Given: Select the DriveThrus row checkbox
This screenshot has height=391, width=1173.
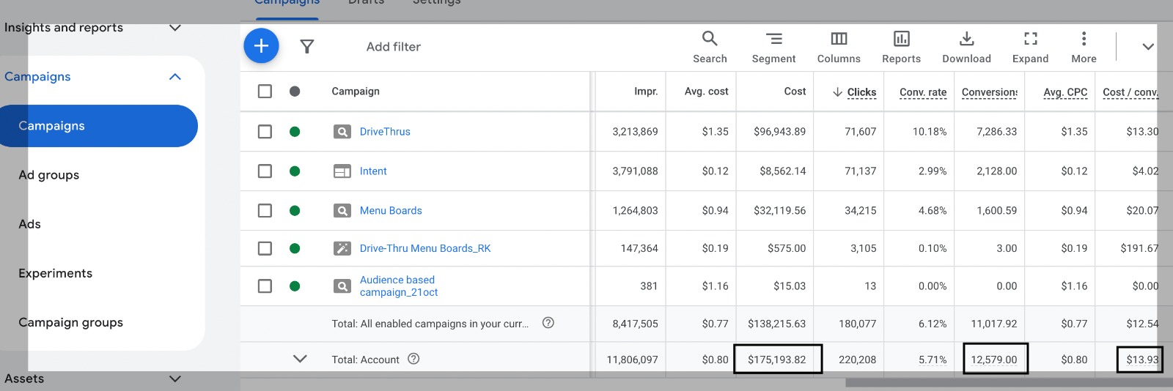Looking at the screenshot, I should coord(265,132).
